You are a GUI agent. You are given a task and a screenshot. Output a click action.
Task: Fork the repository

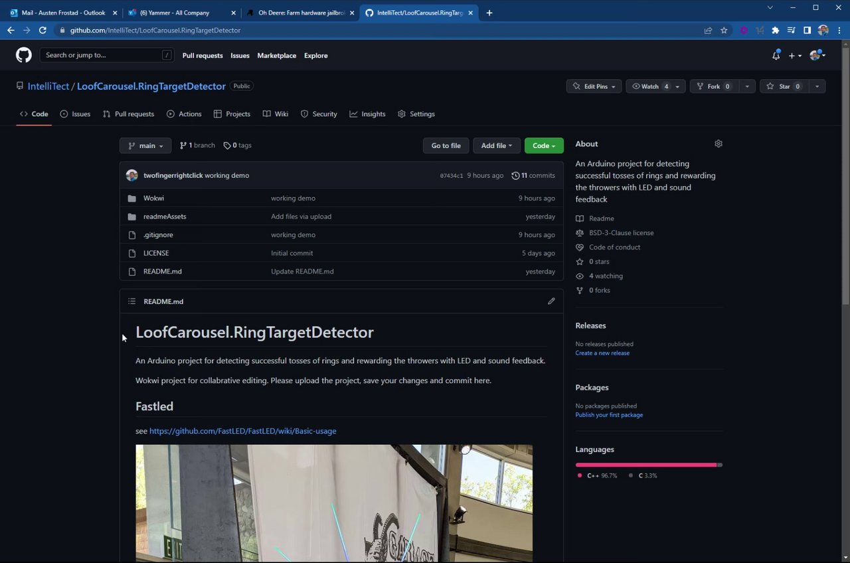click(x=715, y=86)
